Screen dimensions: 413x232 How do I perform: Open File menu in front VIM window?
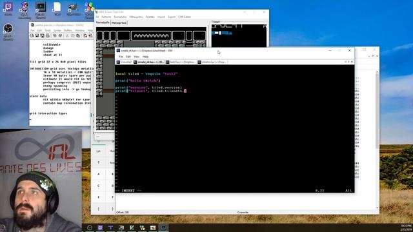(x=121, y=57)
